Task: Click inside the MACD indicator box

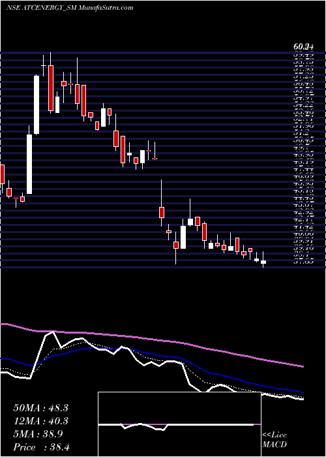Action: (179, 424)
